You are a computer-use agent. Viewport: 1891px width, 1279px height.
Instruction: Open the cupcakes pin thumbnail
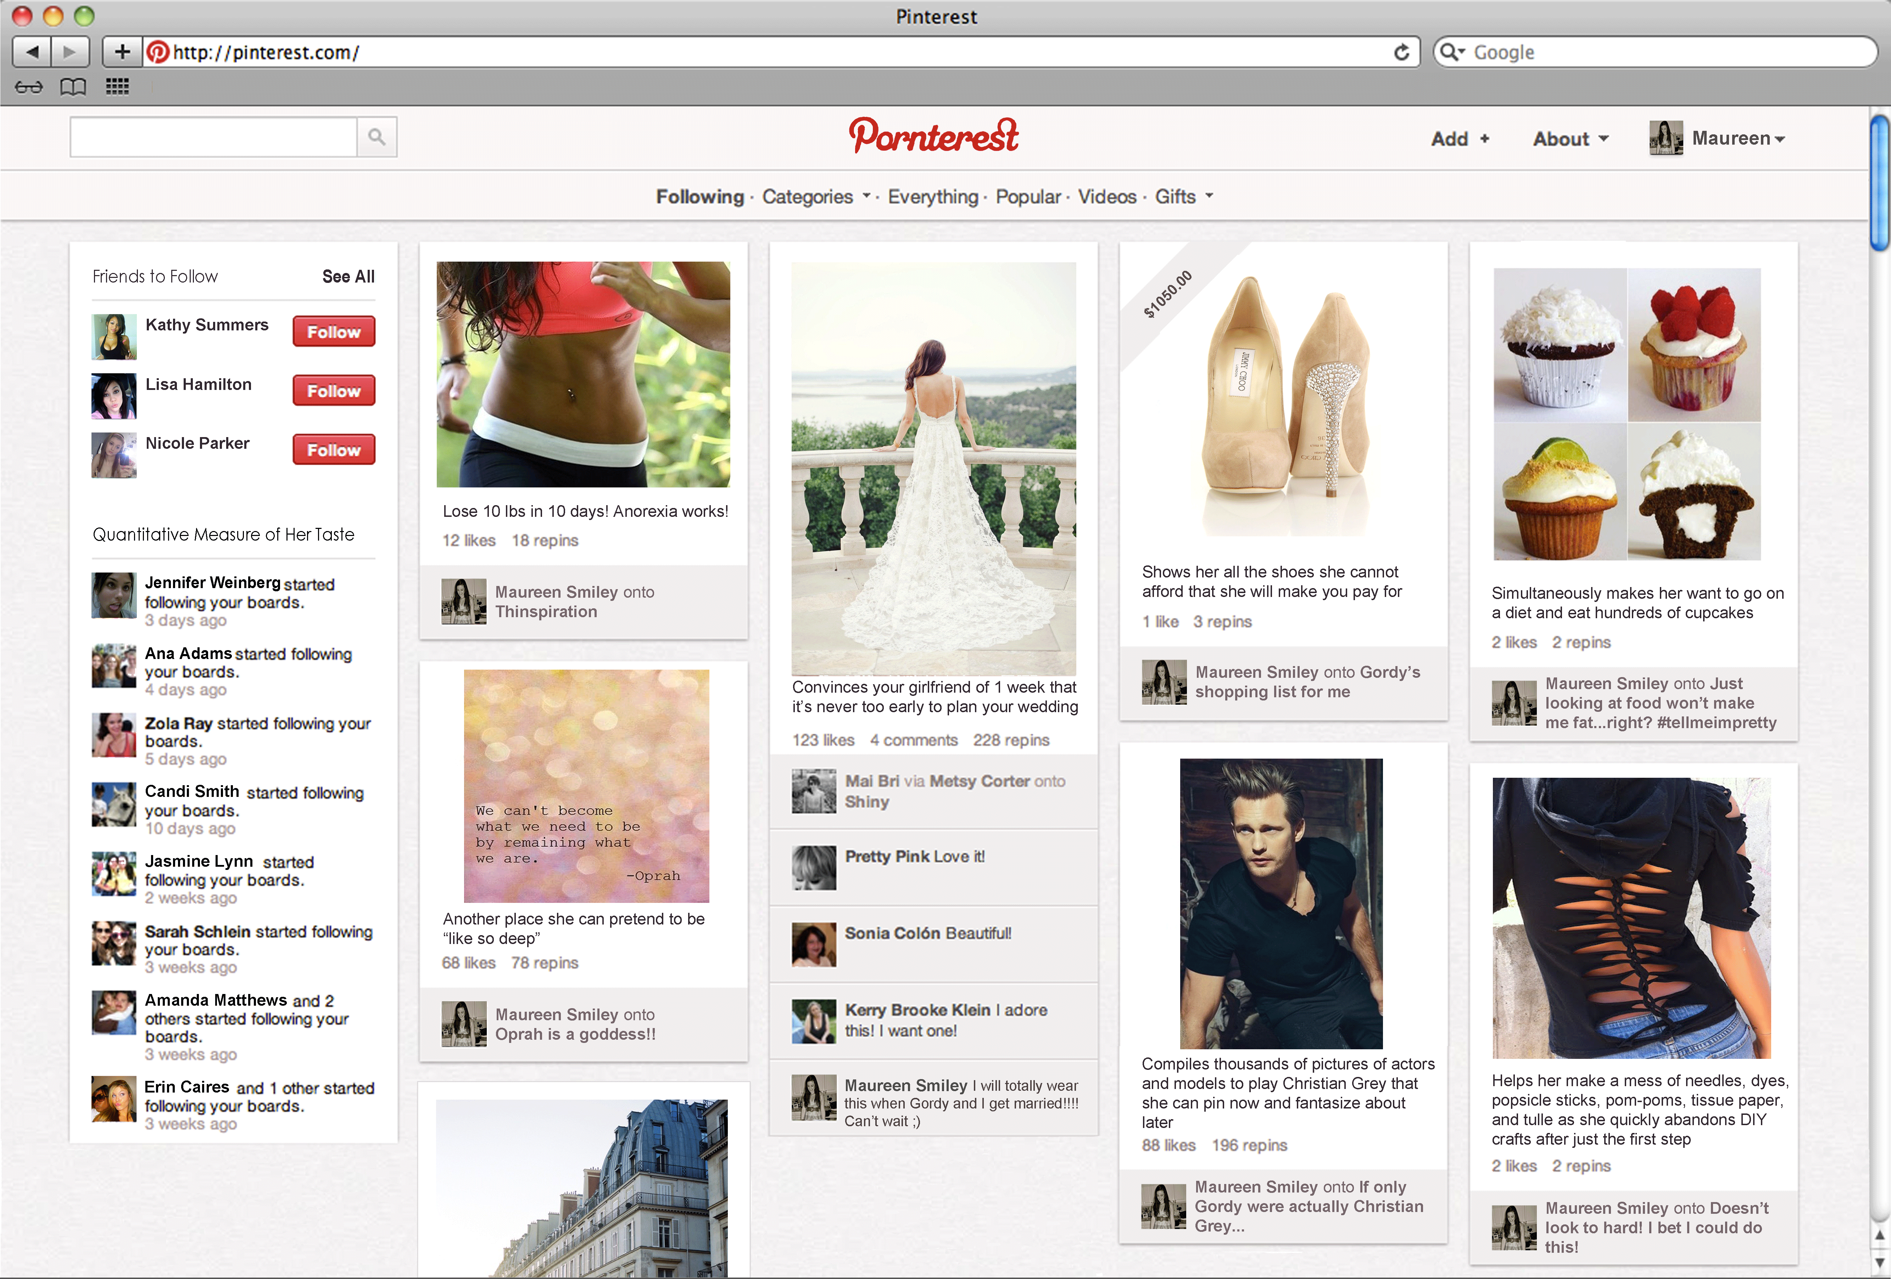[x=1627, y=413]
